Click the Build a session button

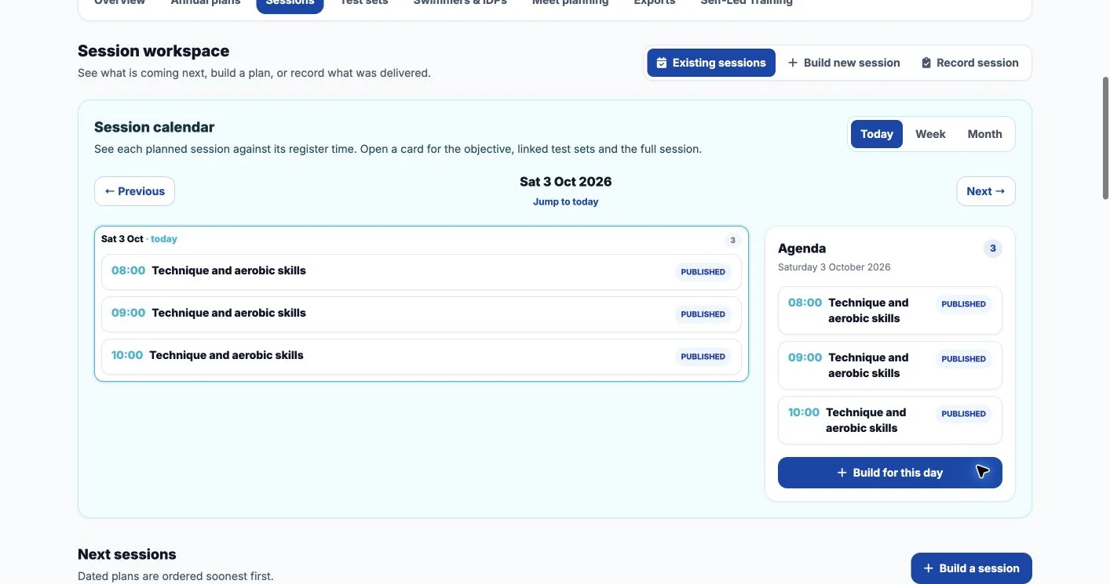click(x=971, y=568)
